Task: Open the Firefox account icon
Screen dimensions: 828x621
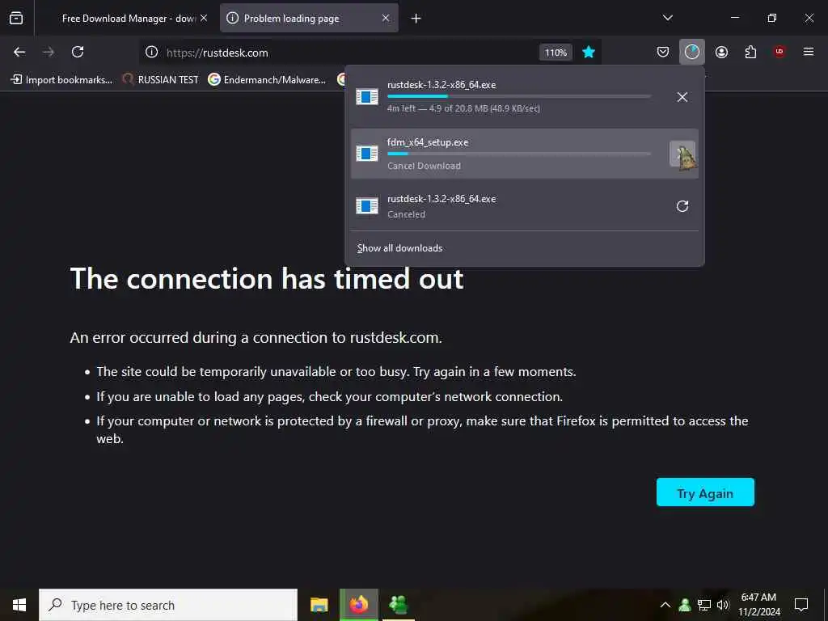Action: pyautogui.click(x=721, y=52)
